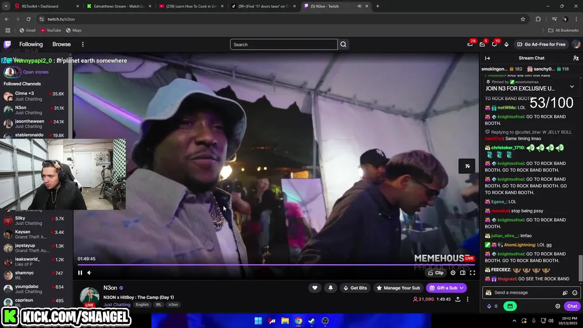Mute the stream volume icon
This screenshot has width=583, height=328.
pyautogui.click(x=89, y=273)
